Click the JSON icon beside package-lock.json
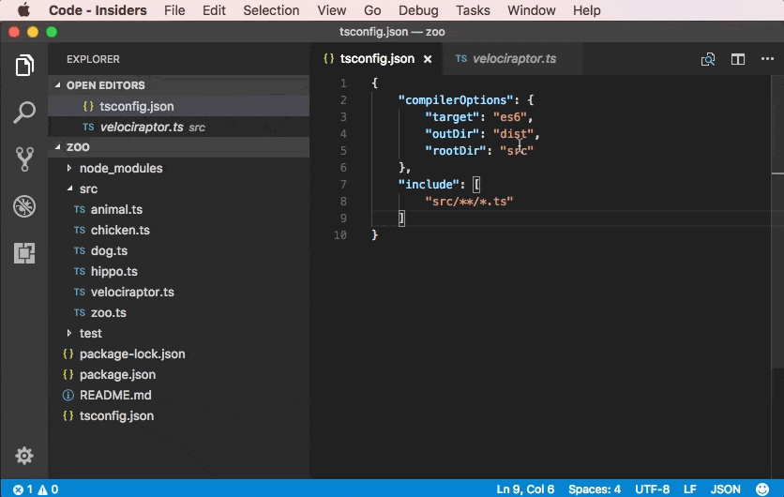The width and height of the screenshot is (784, 497). click(x=68, y=354)
